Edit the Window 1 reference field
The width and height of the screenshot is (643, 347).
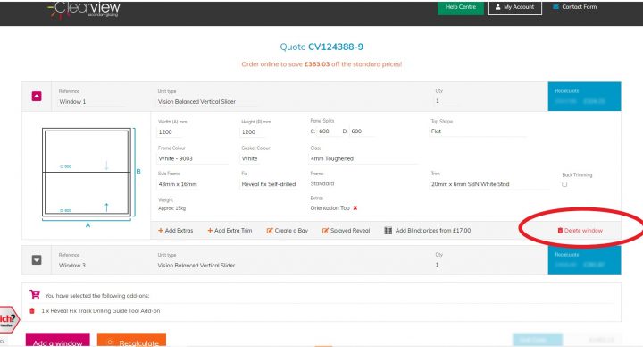coord(92,101)
